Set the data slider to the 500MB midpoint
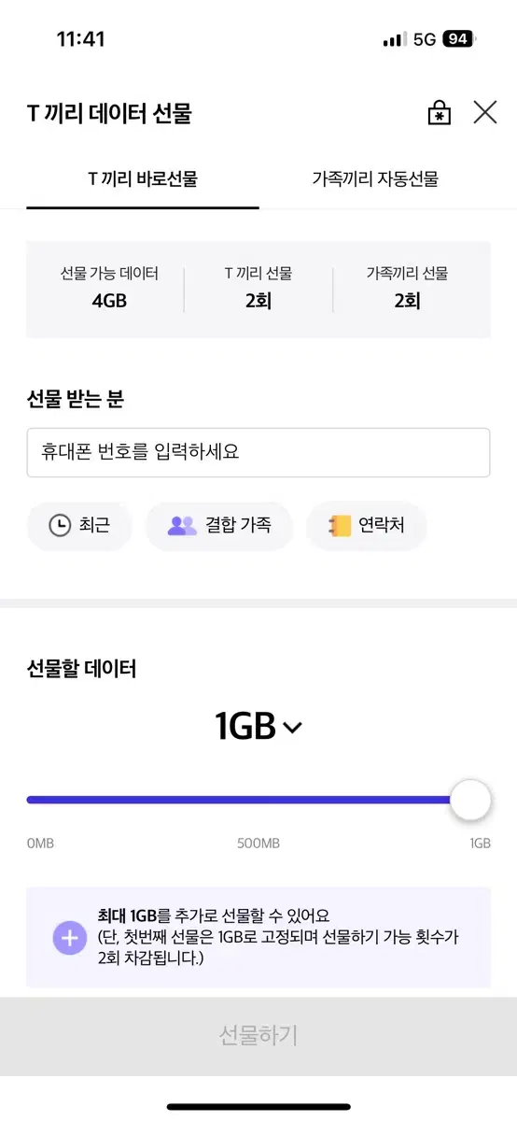The image size is (517, 1121). (x=258, y=800)
